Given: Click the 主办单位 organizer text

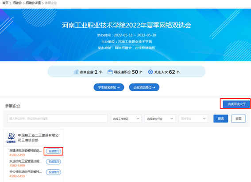Looking at the screenshot, I should [127, 41].
